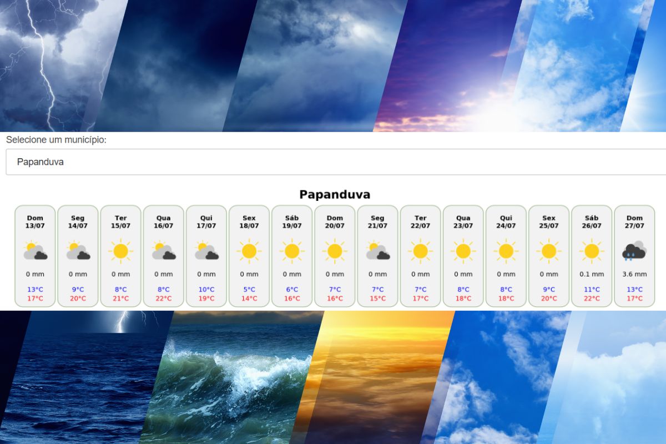This screenshot has height=444, width=666.
Task: Click the 13°C minimum temperature on 13/07
Action: (35, 290)
